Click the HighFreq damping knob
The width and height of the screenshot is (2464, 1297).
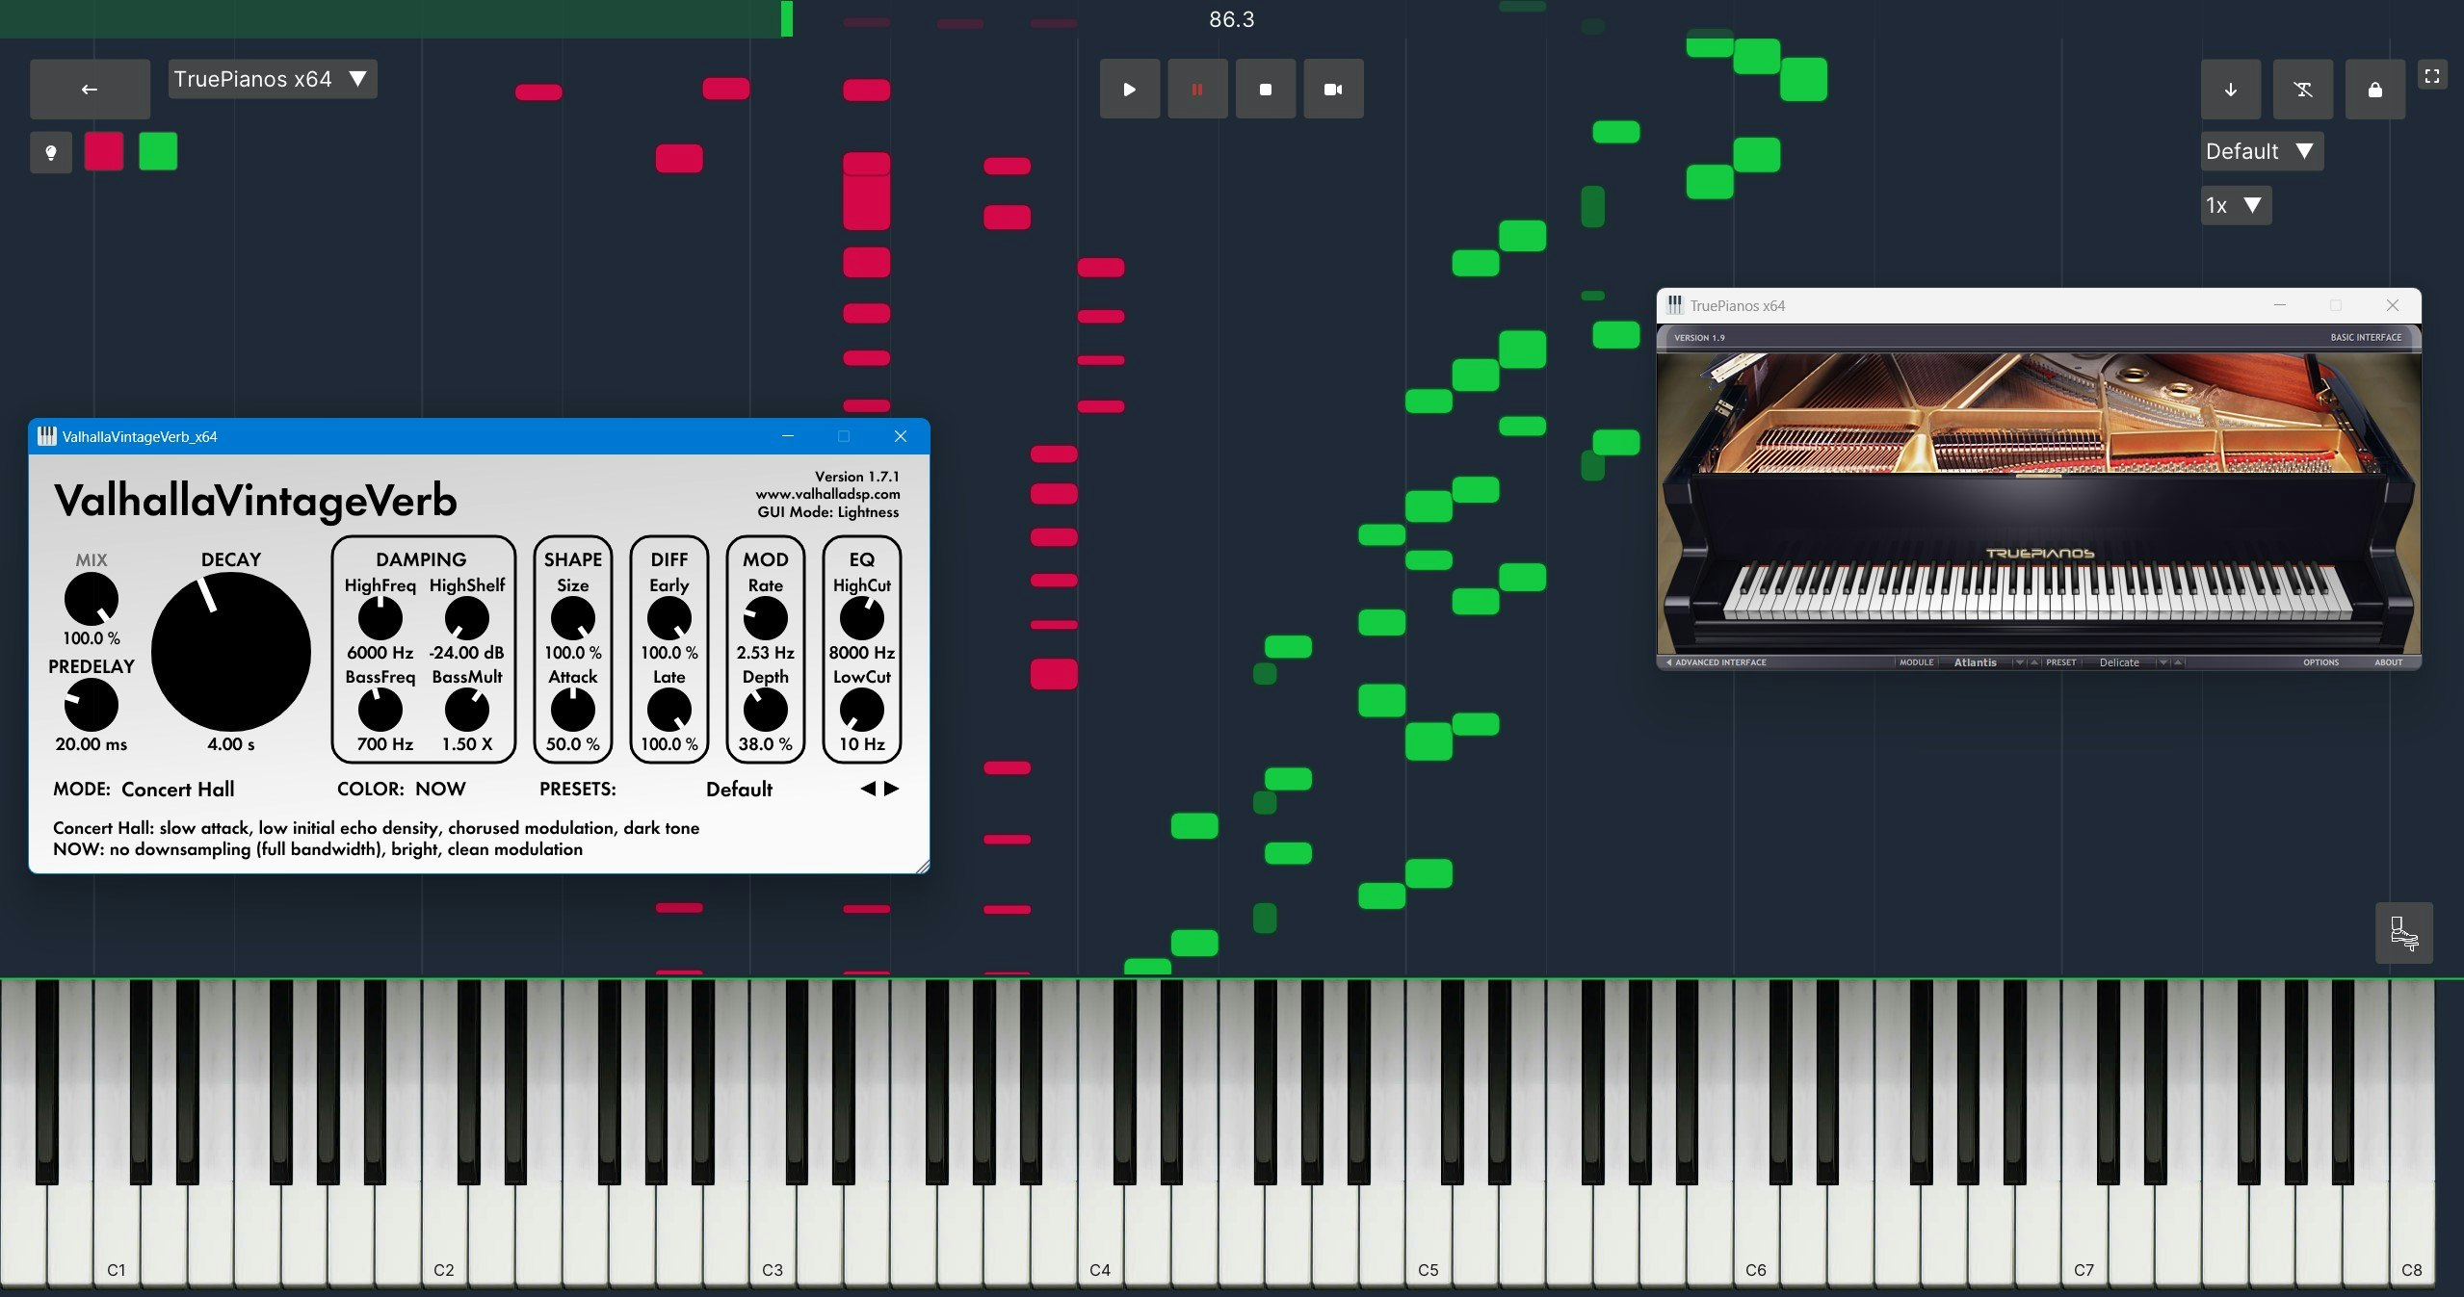click(380, 618)
